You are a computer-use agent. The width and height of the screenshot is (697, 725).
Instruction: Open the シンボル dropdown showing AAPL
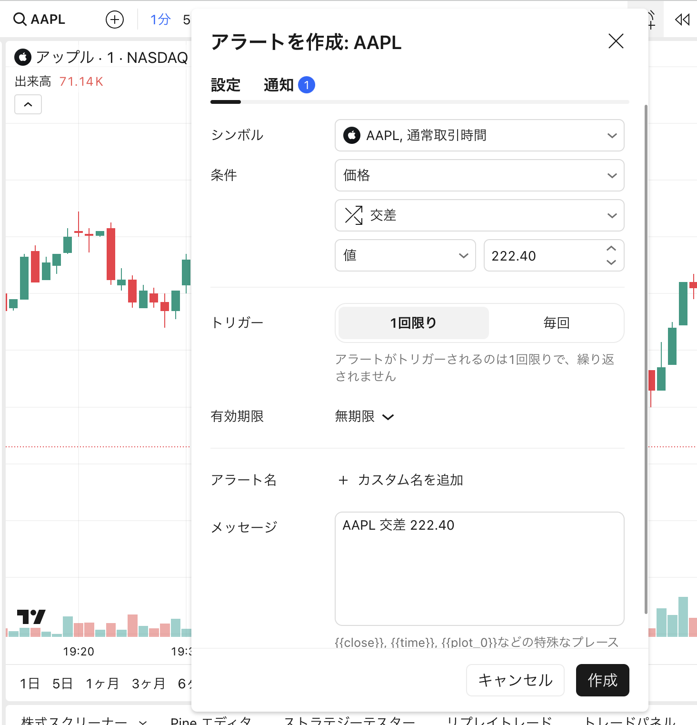pos(479,135)
